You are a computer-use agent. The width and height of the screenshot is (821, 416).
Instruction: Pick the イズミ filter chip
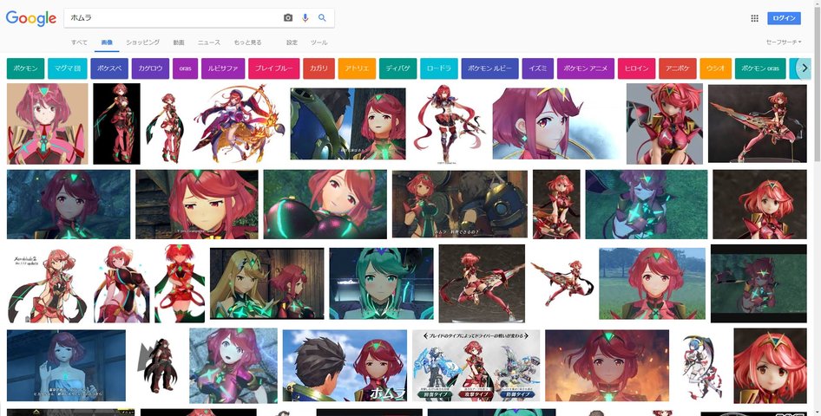(538, 68)
